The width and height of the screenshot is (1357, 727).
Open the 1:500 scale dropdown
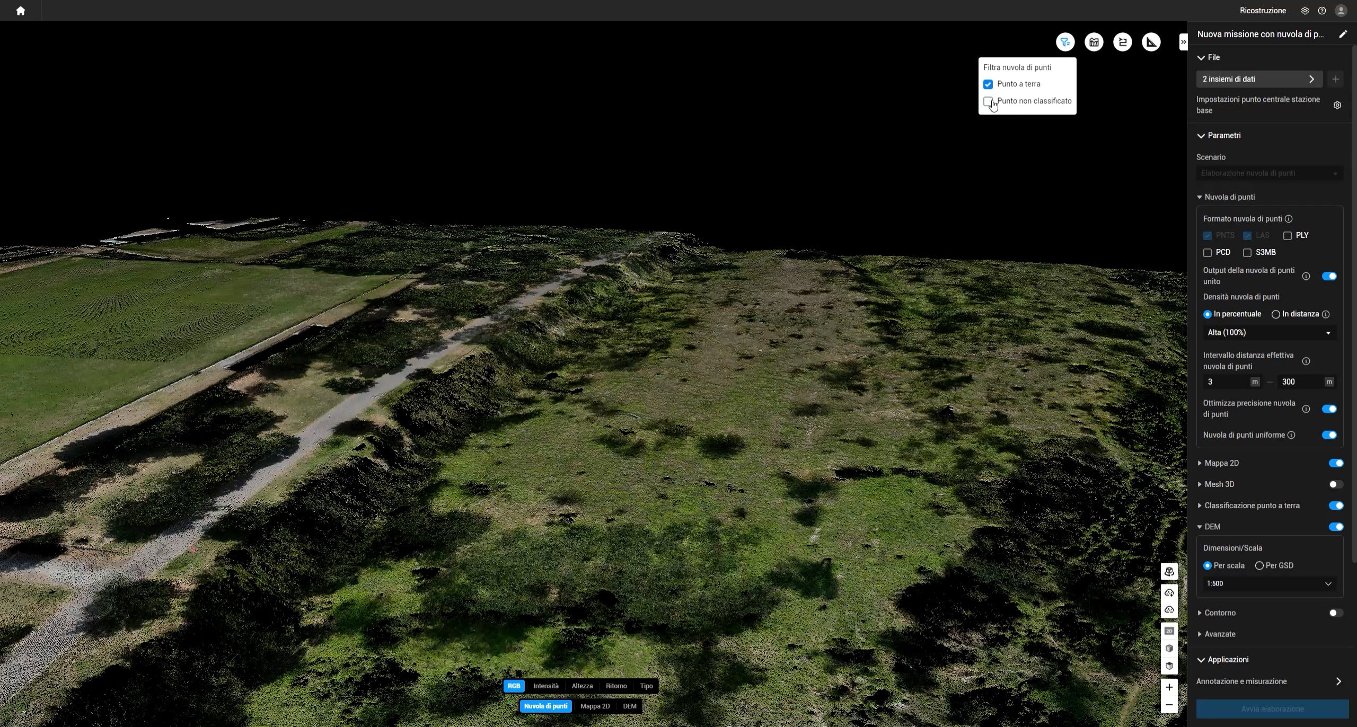pyautogui.click(x=1268, y=583)
